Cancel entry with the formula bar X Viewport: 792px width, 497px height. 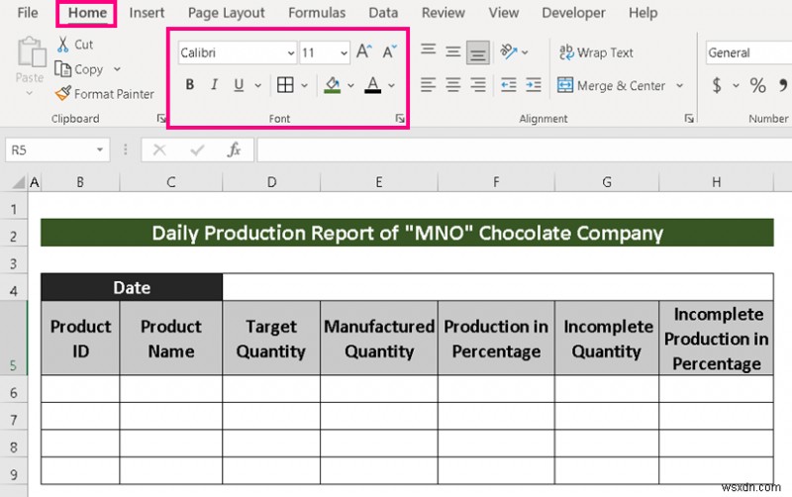click(x=159, y=150)
